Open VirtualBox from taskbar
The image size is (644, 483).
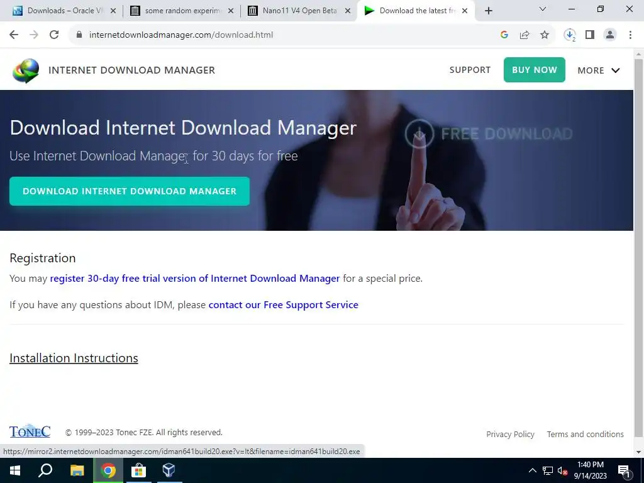point(169,470)
